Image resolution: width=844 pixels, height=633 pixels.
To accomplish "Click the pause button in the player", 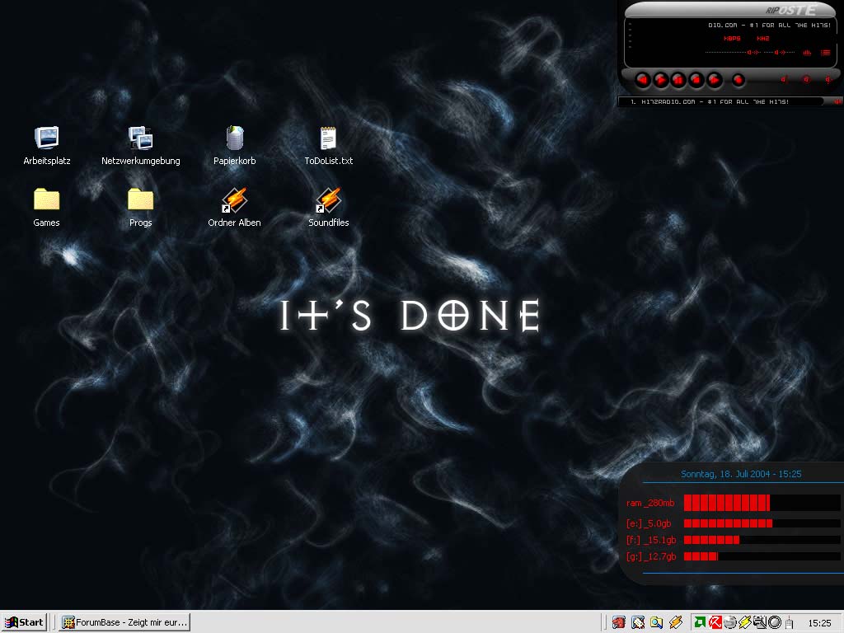I will 678,80.
